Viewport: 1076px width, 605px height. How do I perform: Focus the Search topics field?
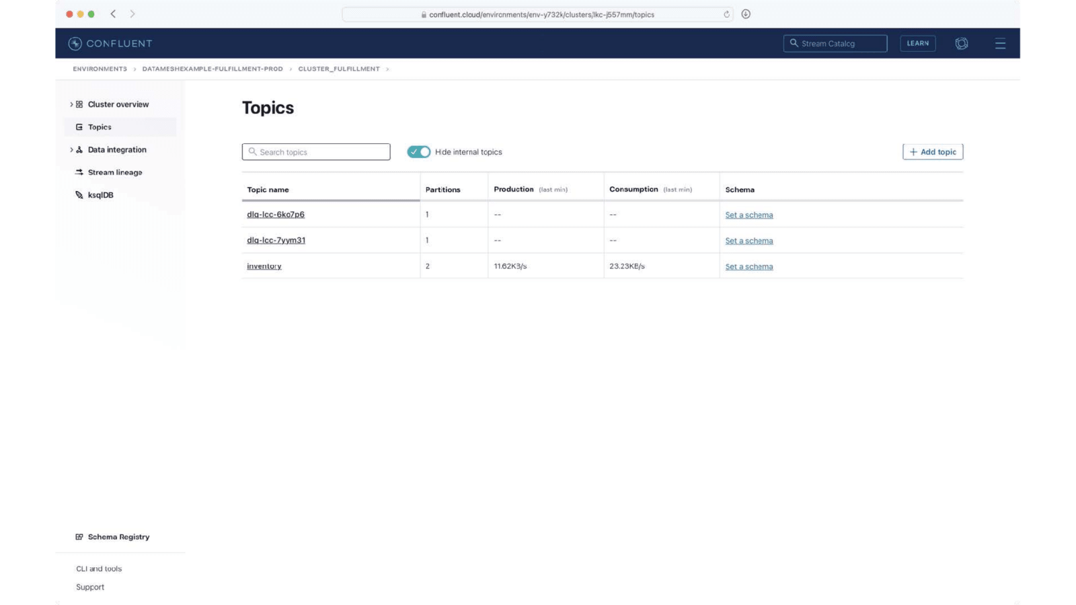[x=316, y=152]
